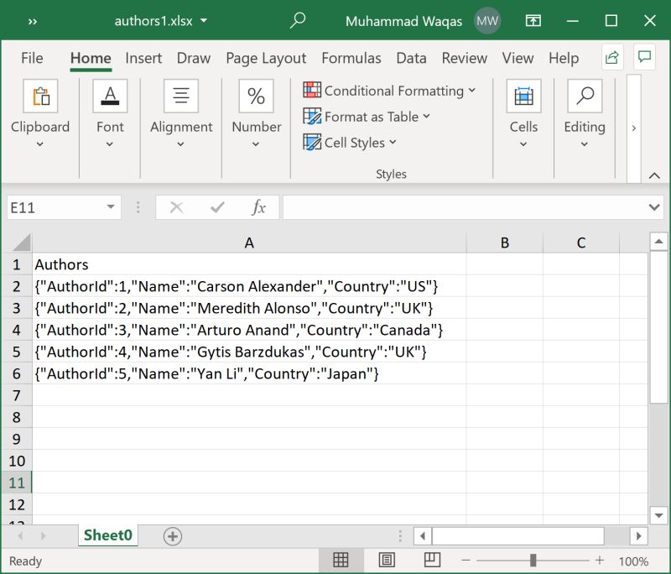Select the Sheet0 tab

pos(107,535)
